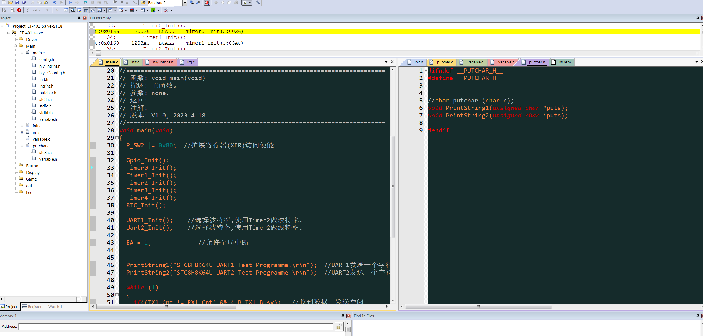Toggle the Disassembly window button
Viewport: 703px width, 336px height.
pos(73,10)
